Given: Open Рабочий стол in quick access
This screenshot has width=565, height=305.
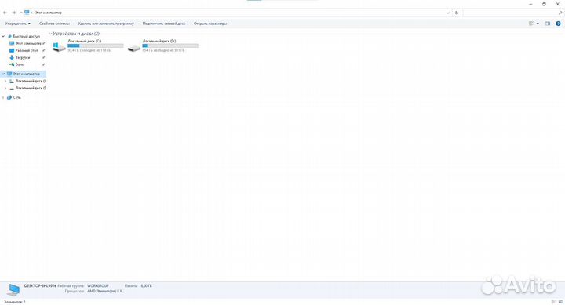Looking at the screenshot, I should pyautogui.click(x=27, y=50).
